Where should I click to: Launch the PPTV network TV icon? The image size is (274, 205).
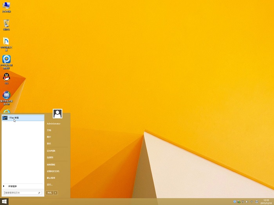click(x=7, y=62)
